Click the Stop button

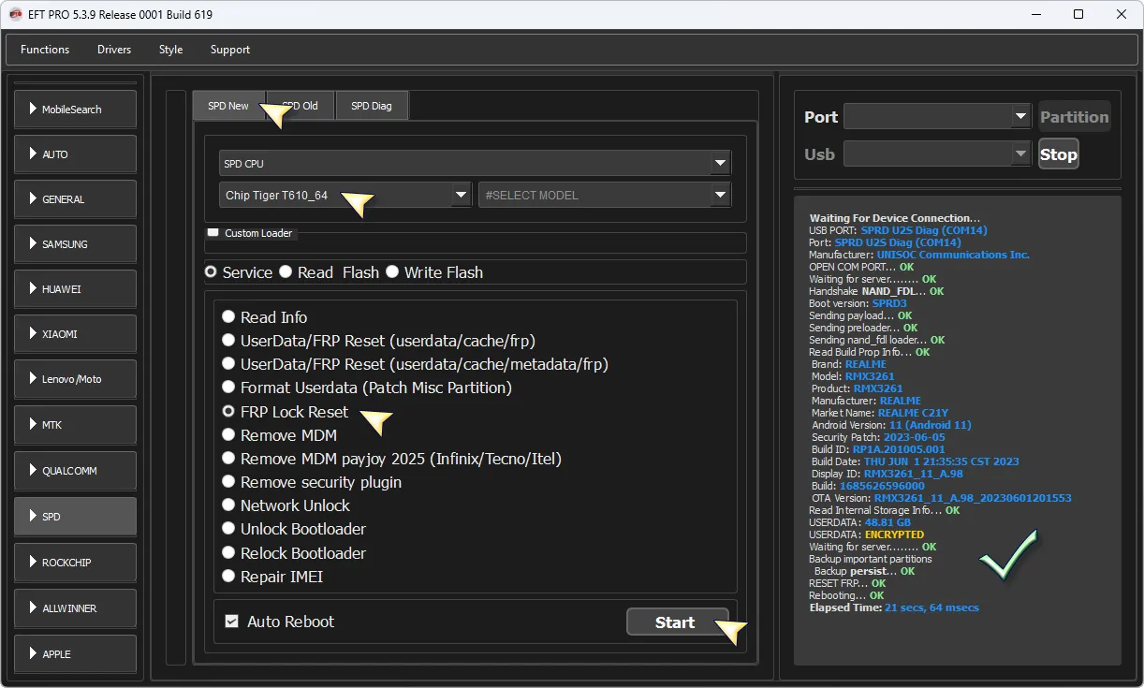tap(1058, 154)
